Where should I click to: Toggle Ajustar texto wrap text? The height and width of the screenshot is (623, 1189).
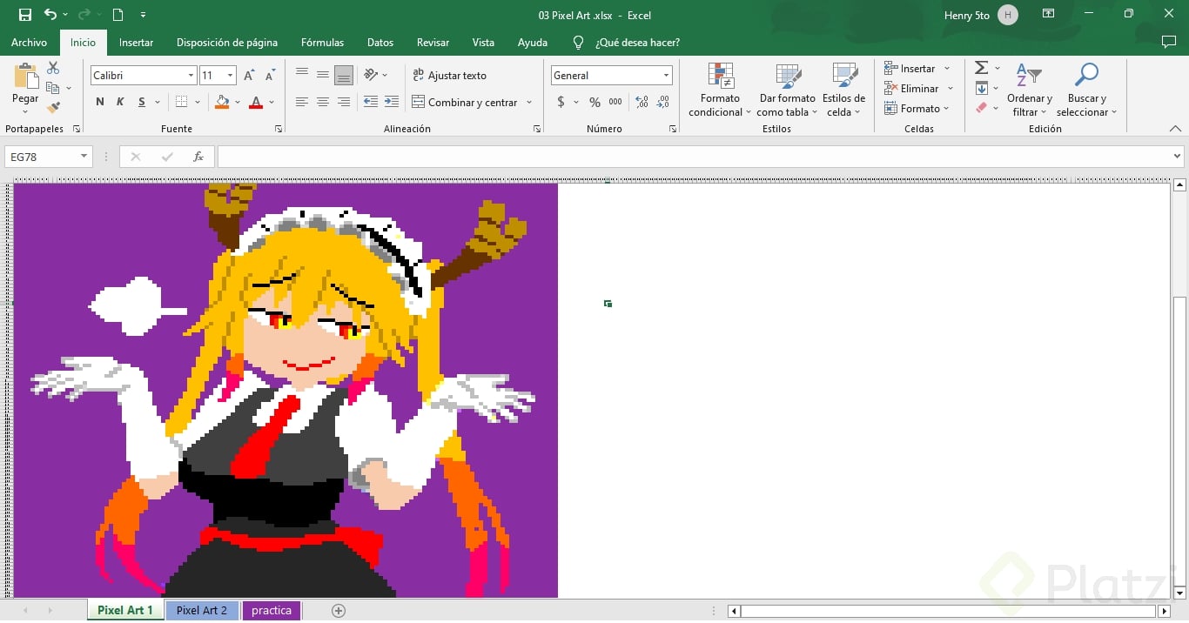click(x=450, y=76)
